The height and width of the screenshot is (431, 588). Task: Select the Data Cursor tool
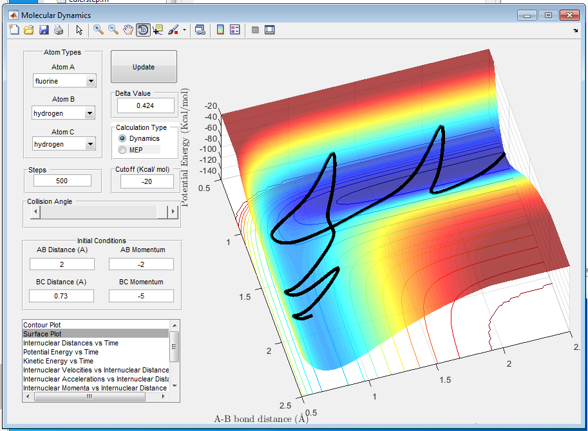pos(158,30)
